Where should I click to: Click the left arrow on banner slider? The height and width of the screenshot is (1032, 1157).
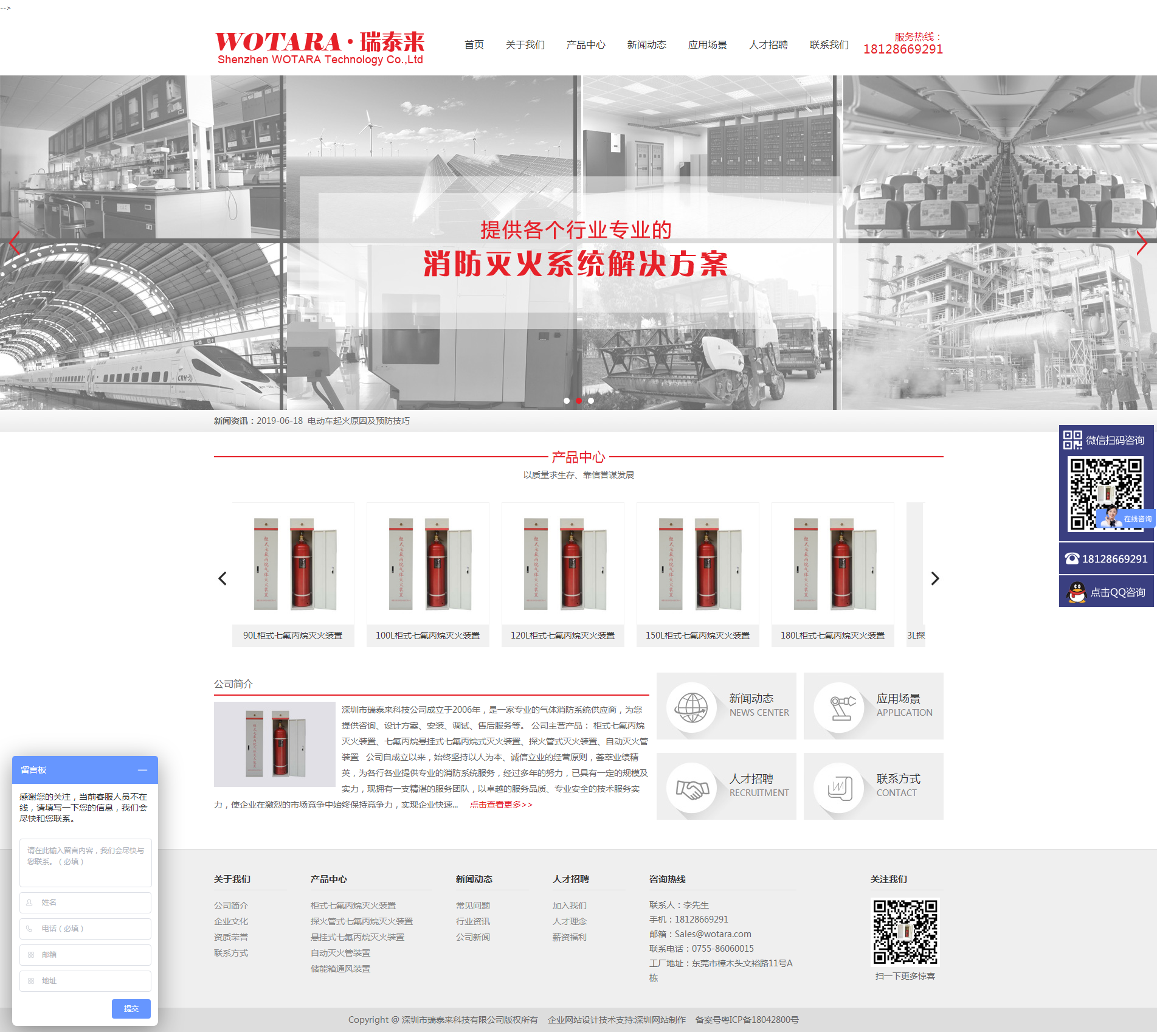(x=13, y=243)
